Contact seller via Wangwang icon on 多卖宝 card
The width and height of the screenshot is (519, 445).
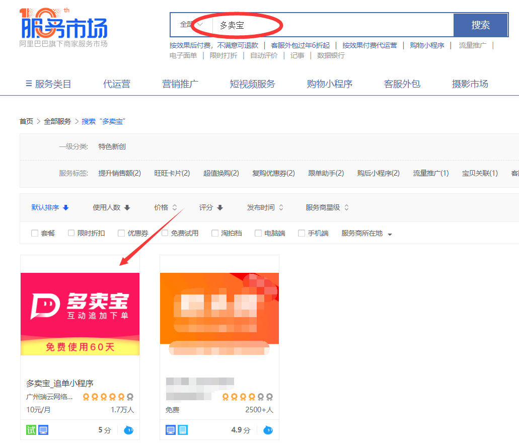(128, 430)
